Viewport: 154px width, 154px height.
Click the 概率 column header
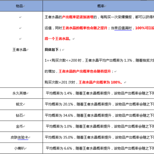pyautogui.click(x=98, y=6)
